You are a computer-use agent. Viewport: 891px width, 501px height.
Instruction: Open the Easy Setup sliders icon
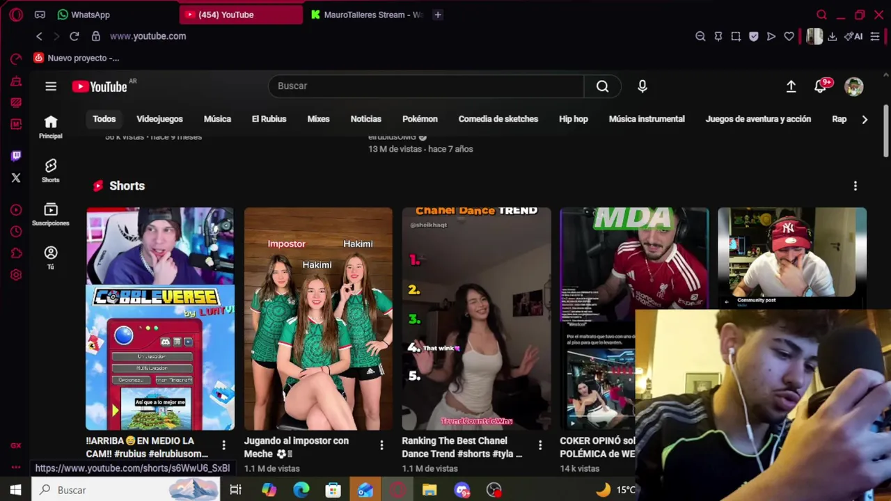point(875,36)
